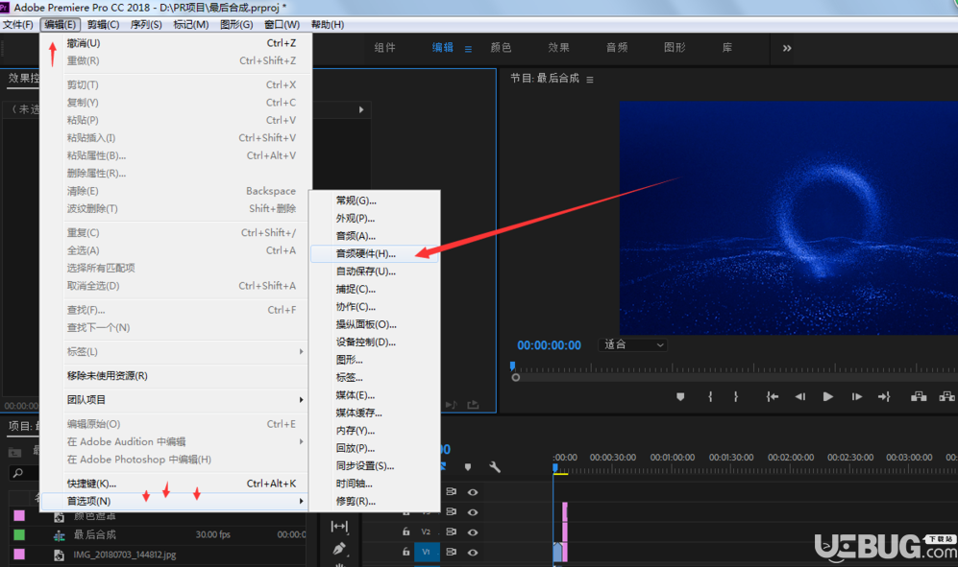Hide V2 track output with eye icon

(x=473, y=532)
